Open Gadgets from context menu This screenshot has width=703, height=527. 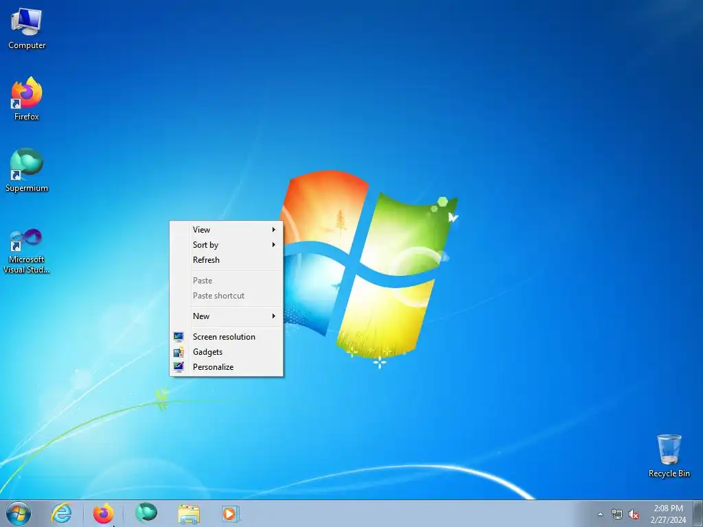coord(227,352)
